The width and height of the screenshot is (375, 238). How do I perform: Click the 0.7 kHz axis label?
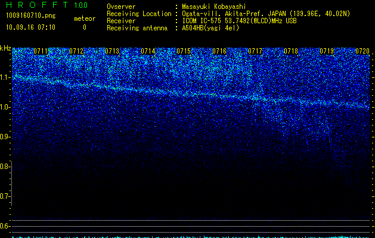(x=5, y=196)
